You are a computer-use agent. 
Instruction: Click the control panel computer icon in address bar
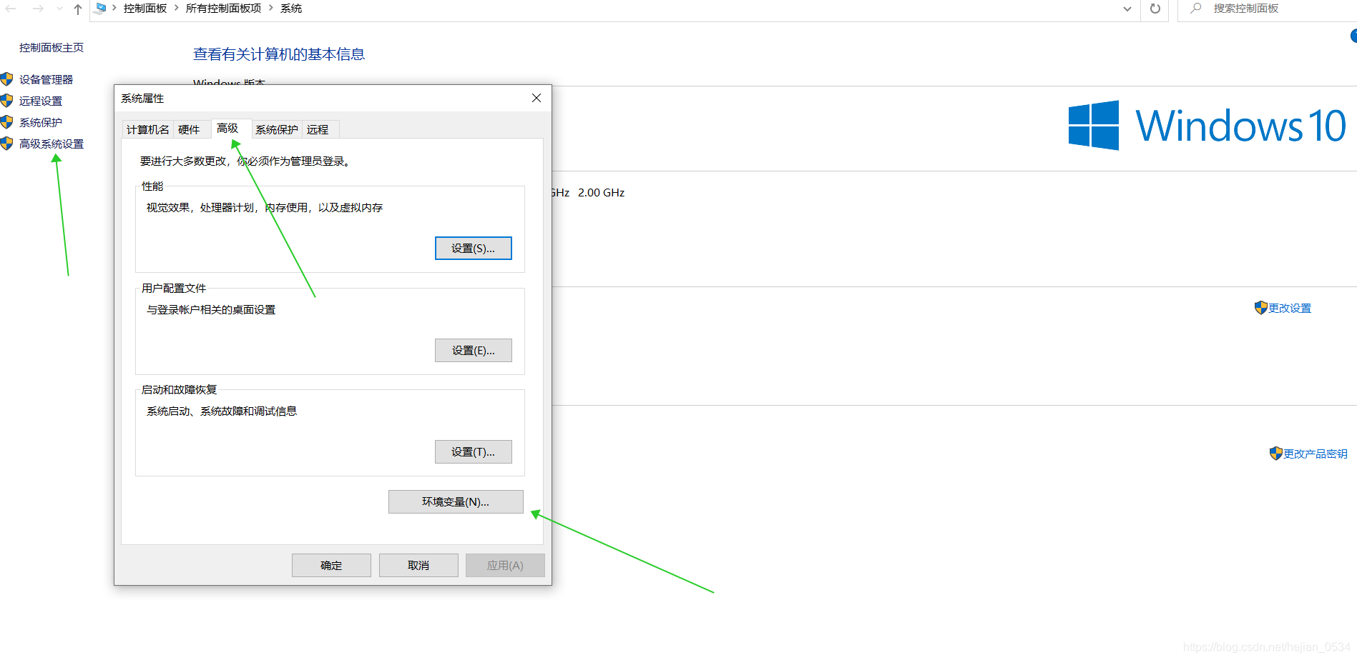pos(100,9)
